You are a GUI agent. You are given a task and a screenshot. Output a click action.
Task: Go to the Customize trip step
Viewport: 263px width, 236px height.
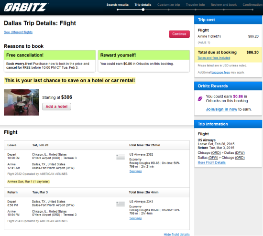tap(169, 5)
